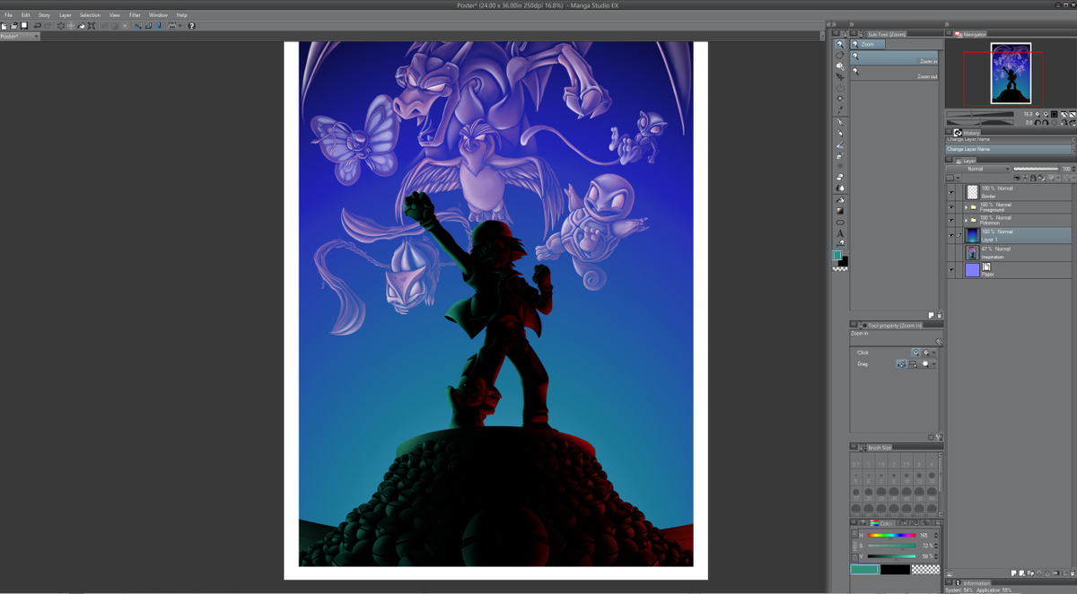This screenshot has height=594, width=1077.
Task: Select the Move layer tool
Action: pyautogui.click(x=839, y=78)
